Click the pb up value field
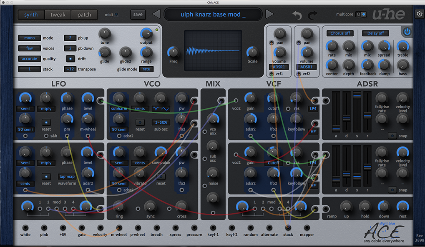The image size is (425, 247). (70, 38)
